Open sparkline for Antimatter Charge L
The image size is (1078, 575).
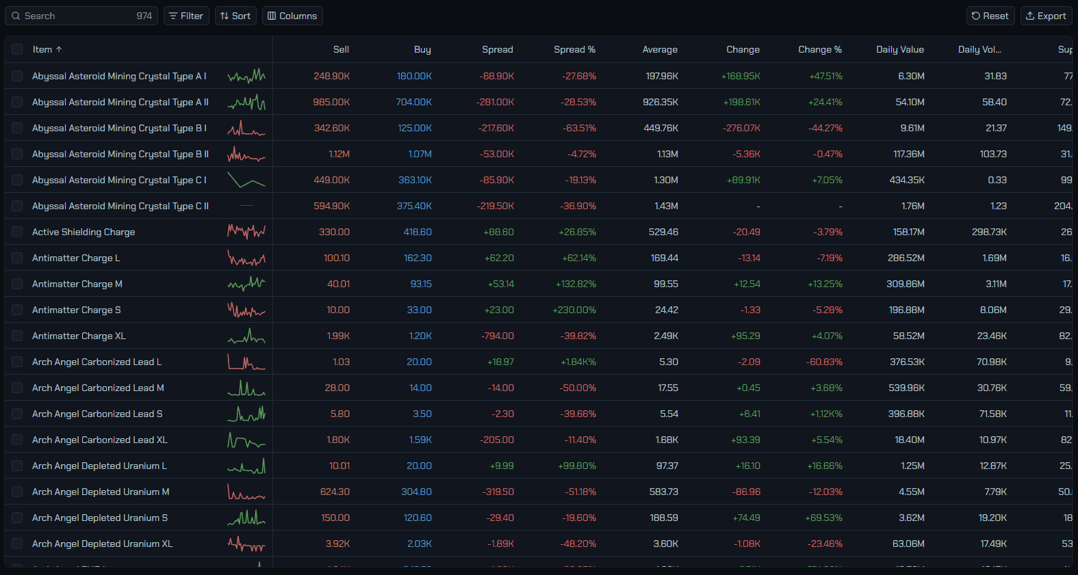(246, 258)
